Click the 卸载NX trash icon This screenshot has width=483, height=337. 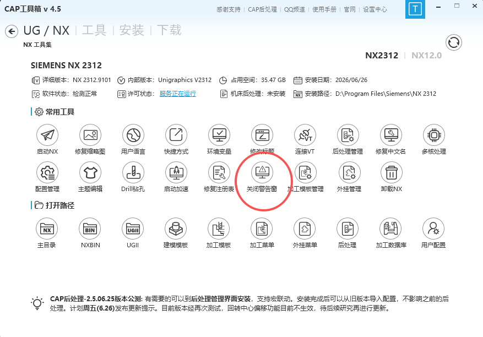coord(392,172)
